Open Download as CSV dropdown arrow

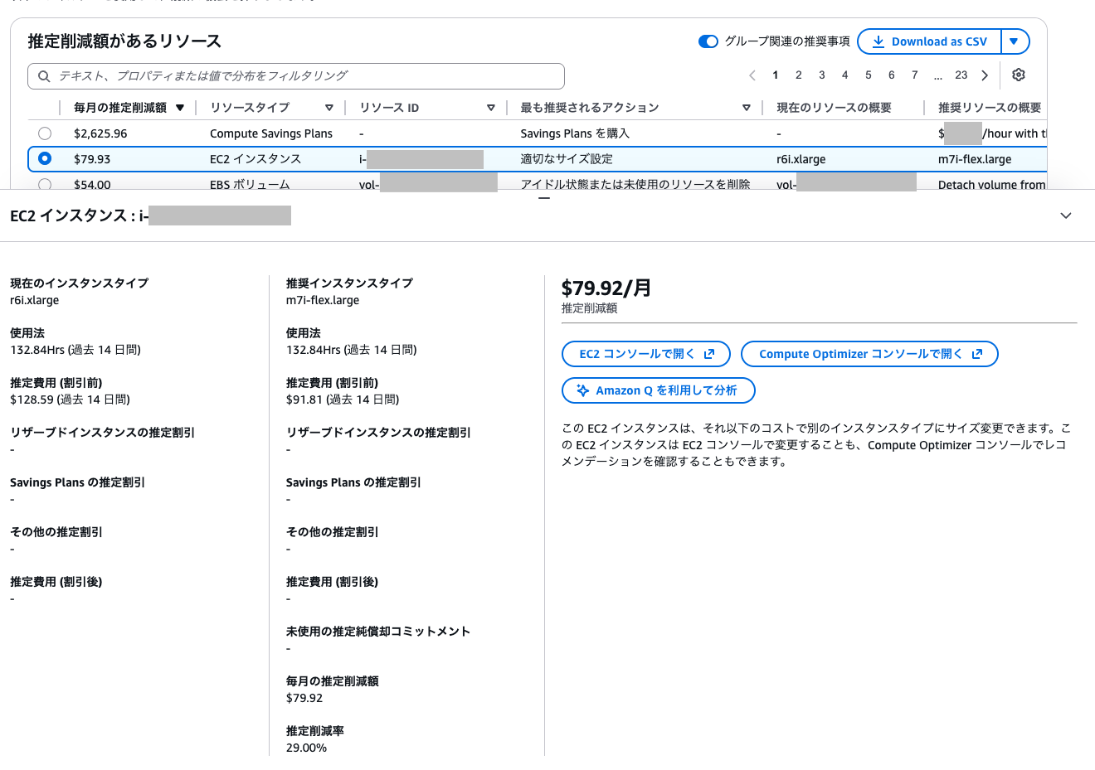click(x=1015, y=41)
